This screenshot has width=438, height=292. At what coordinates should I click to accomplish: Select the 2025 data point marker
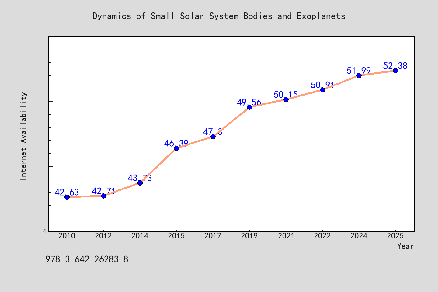(x=395, y=71)
